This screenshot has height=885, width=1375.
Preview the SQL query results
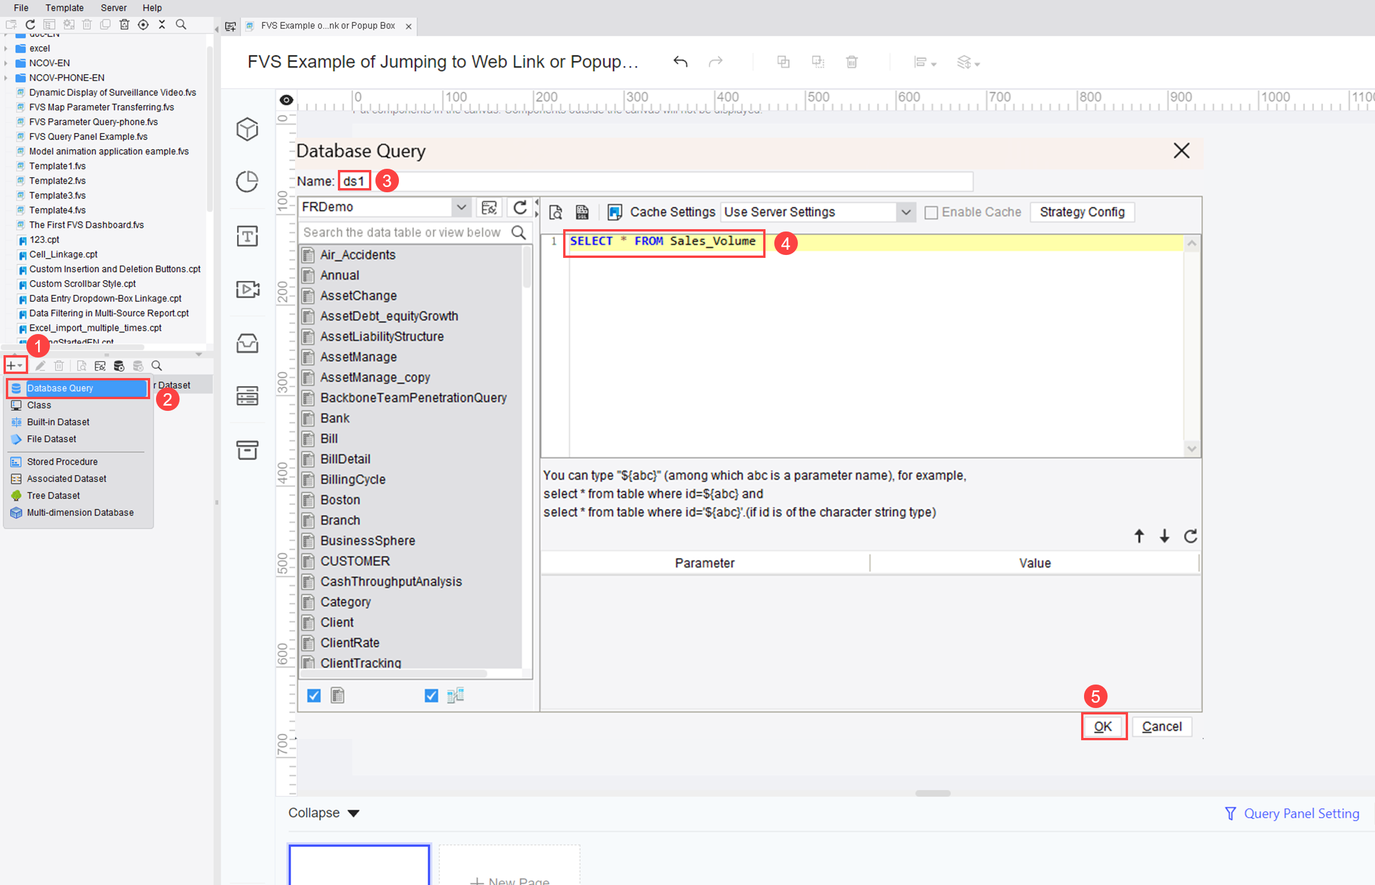tap(556, 212)
